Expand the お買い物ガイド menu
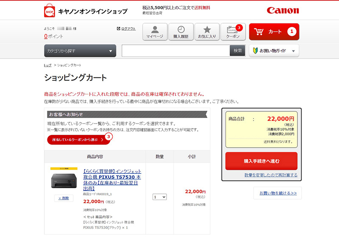Image resolution: width=339 pixels, height=242 pixels. tap(274, 51)
